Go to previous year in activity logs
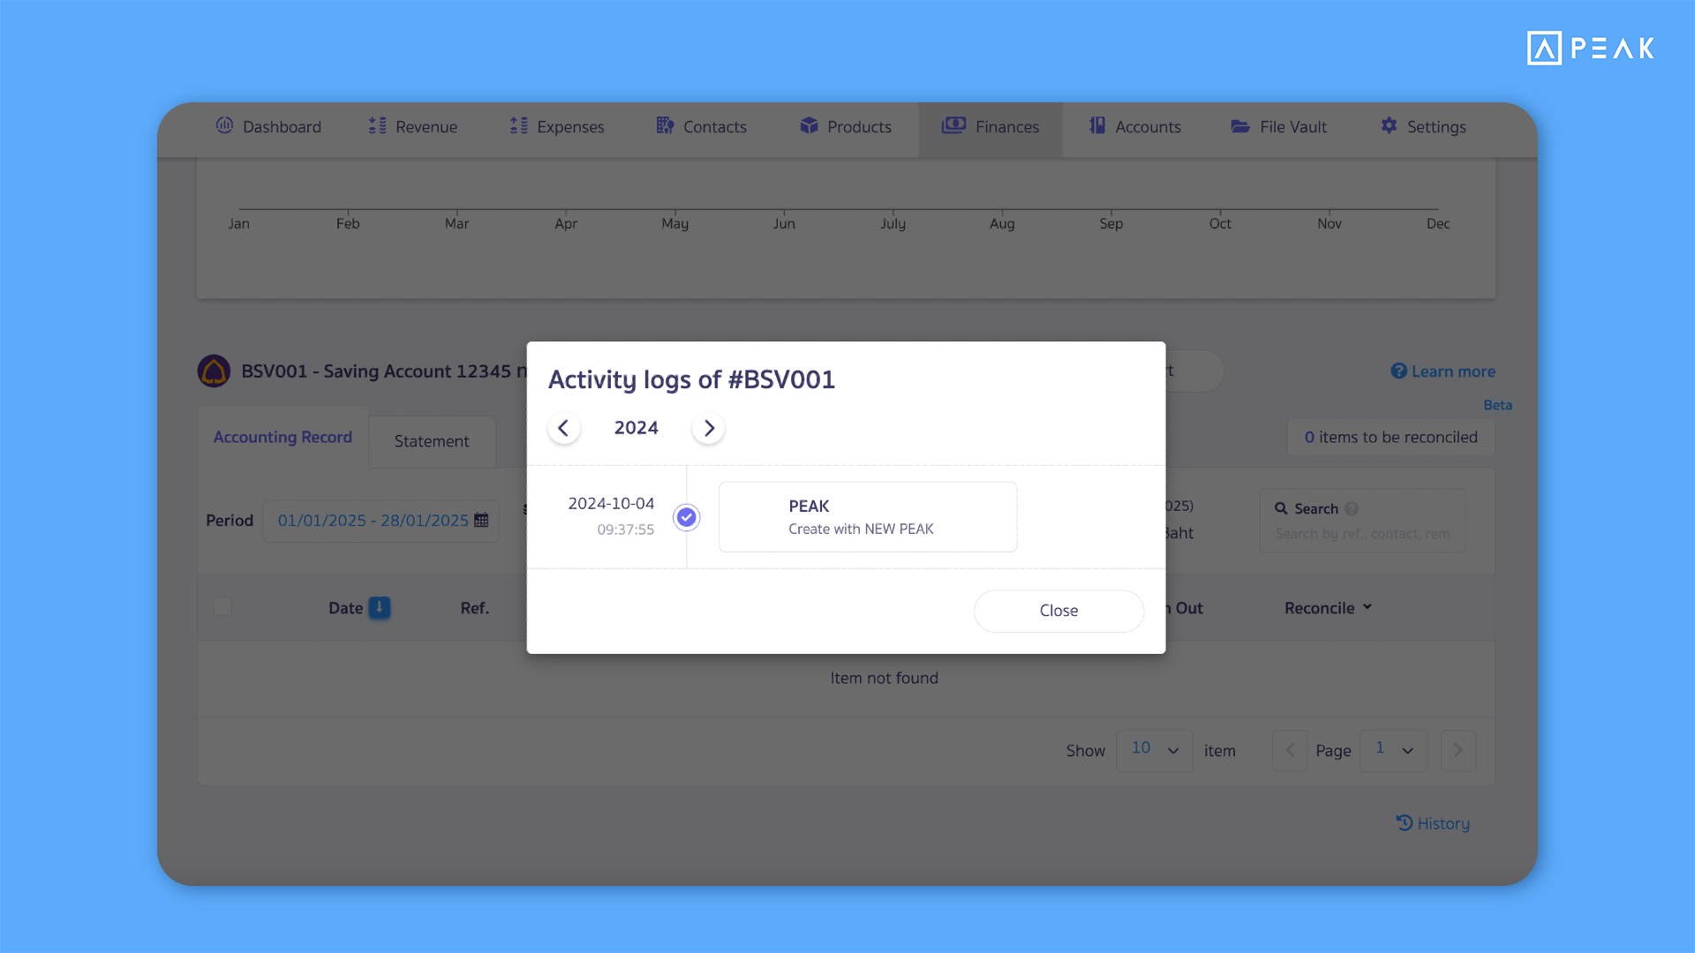The height and width of the screenshot is (953, 1695). click(563, 428)
